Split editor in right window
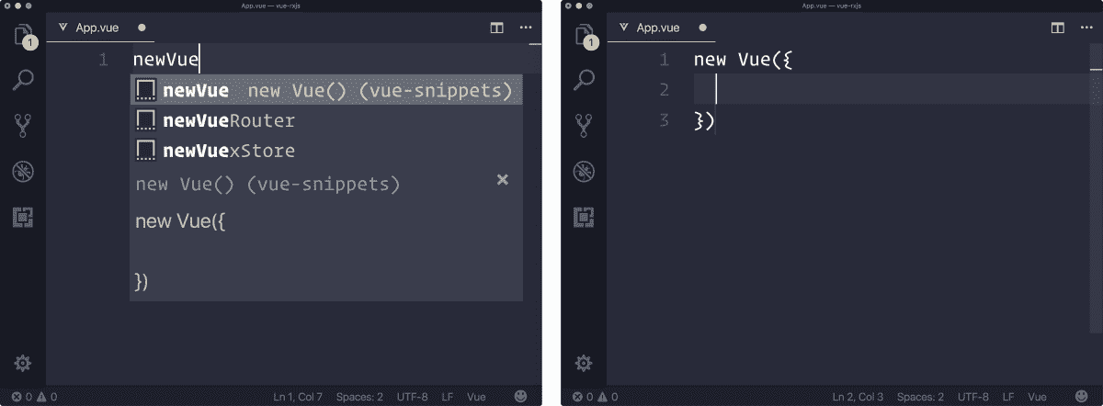 click(x=1058, y=28)
